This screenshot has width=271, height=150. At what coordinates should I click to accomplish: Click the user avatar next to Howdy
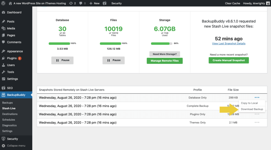click(x=268, y=3)
